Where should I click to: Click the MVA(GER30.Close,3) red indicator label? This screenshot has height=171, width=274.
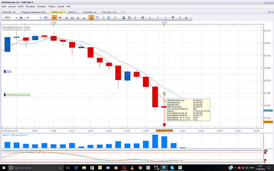tap(16, 28)
